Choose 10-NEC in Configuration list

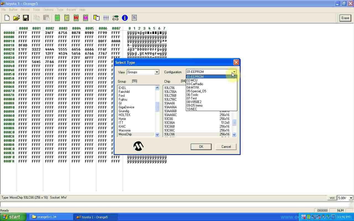[212, 109]
